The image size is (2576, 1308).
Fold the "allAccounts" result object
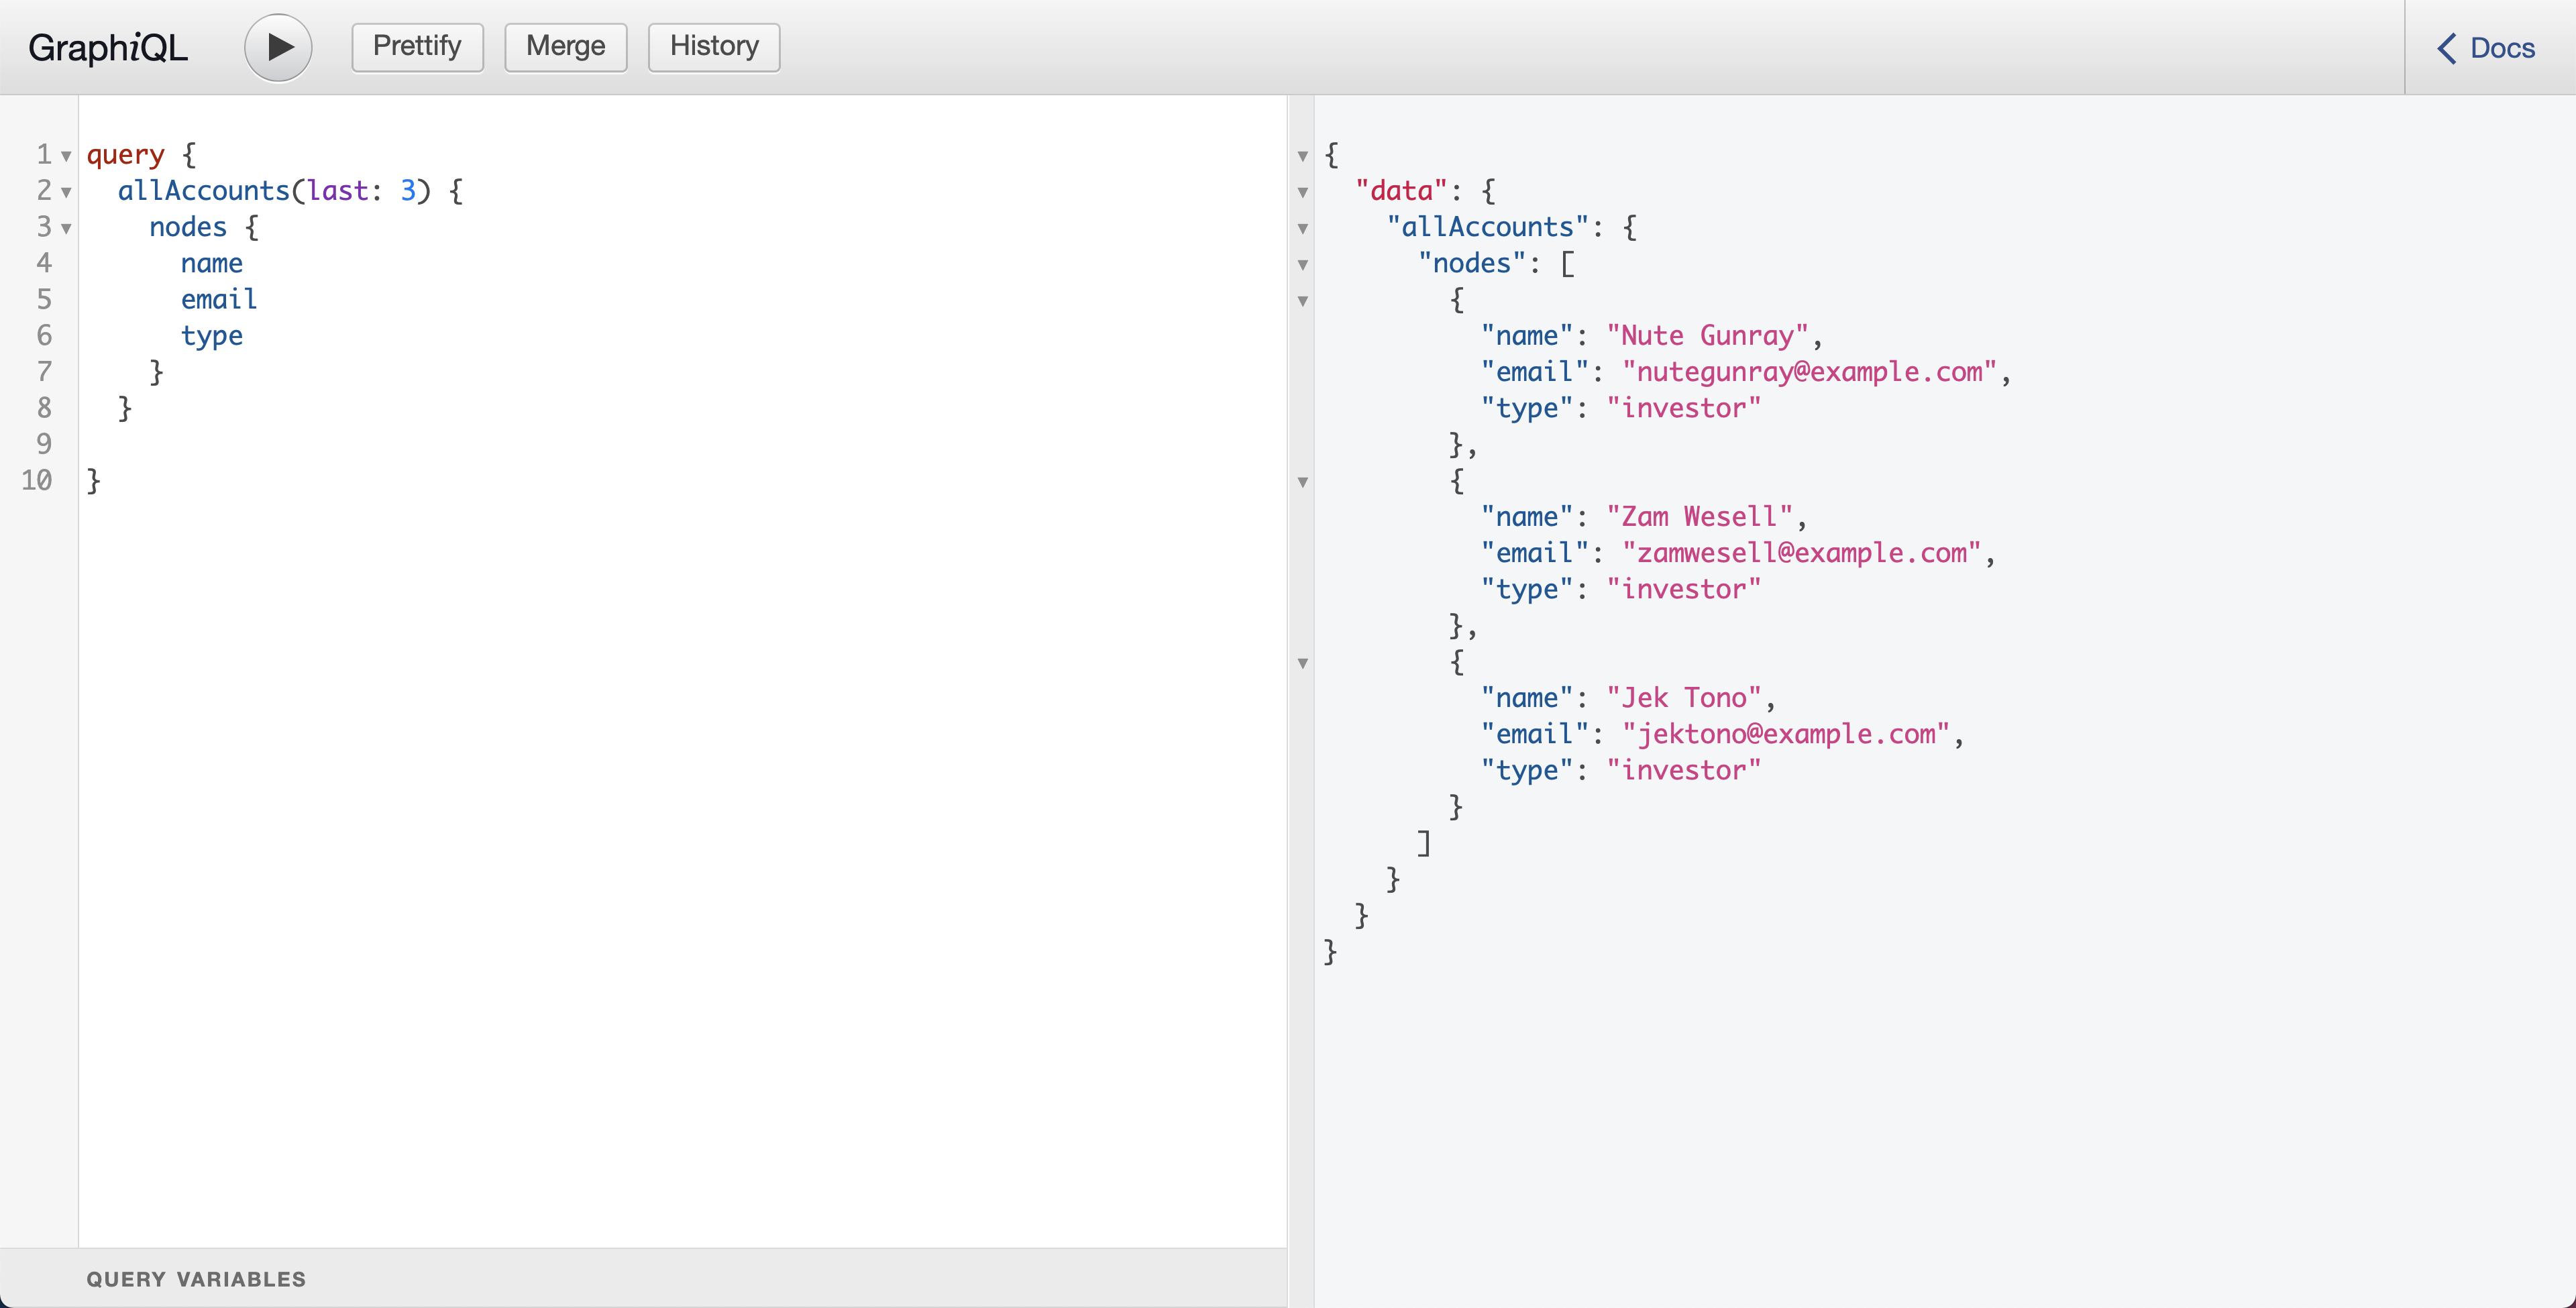[1303, 228]
